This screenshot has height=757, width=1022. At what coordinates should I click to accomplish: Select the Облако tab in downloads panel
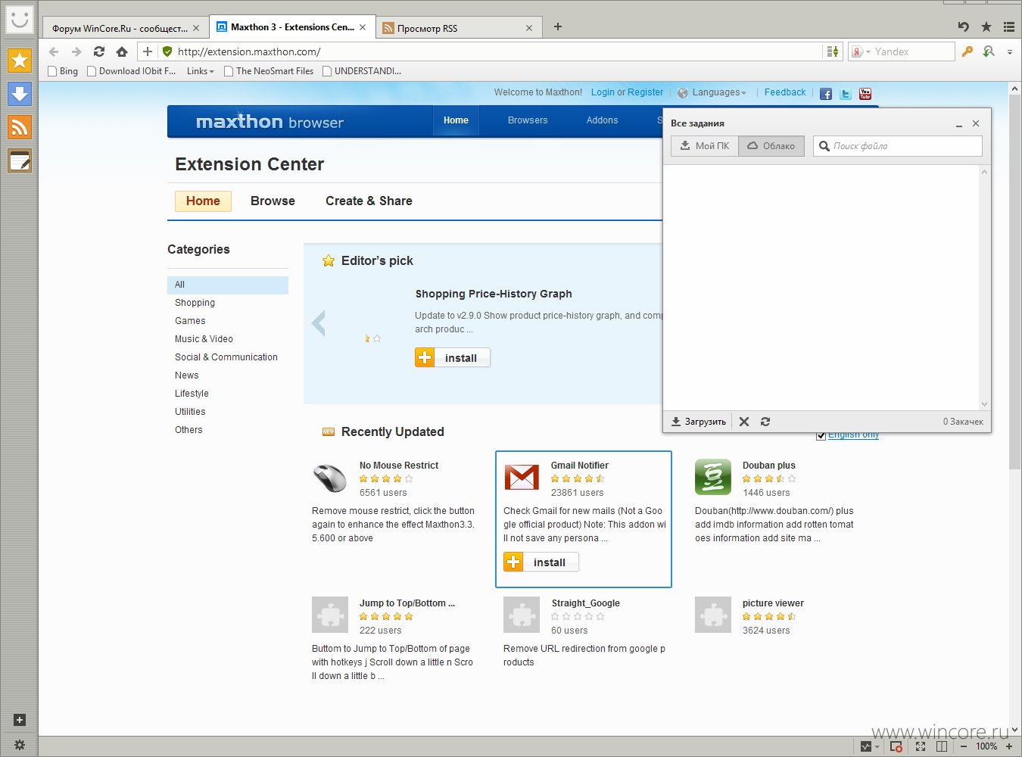pyautogui.click(x=771, y=146)
